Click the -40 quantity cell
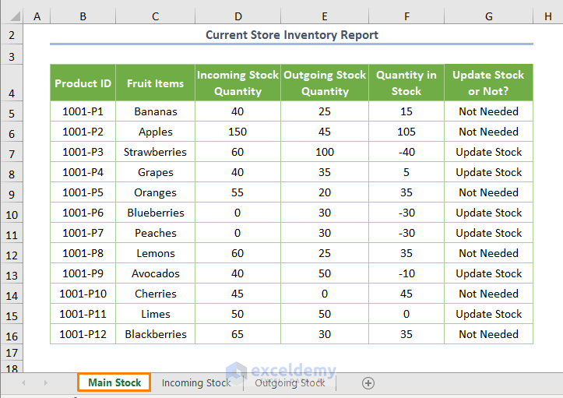 pos(406,152)
